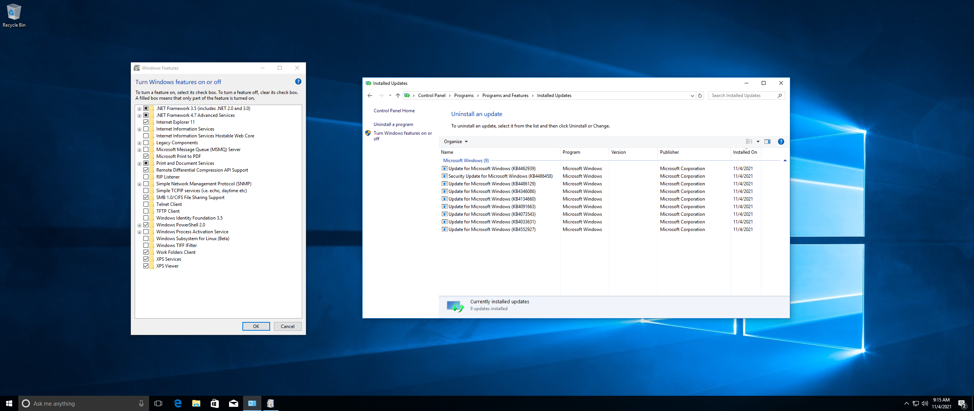Open Task View on the taskbar

click(158, 403)
